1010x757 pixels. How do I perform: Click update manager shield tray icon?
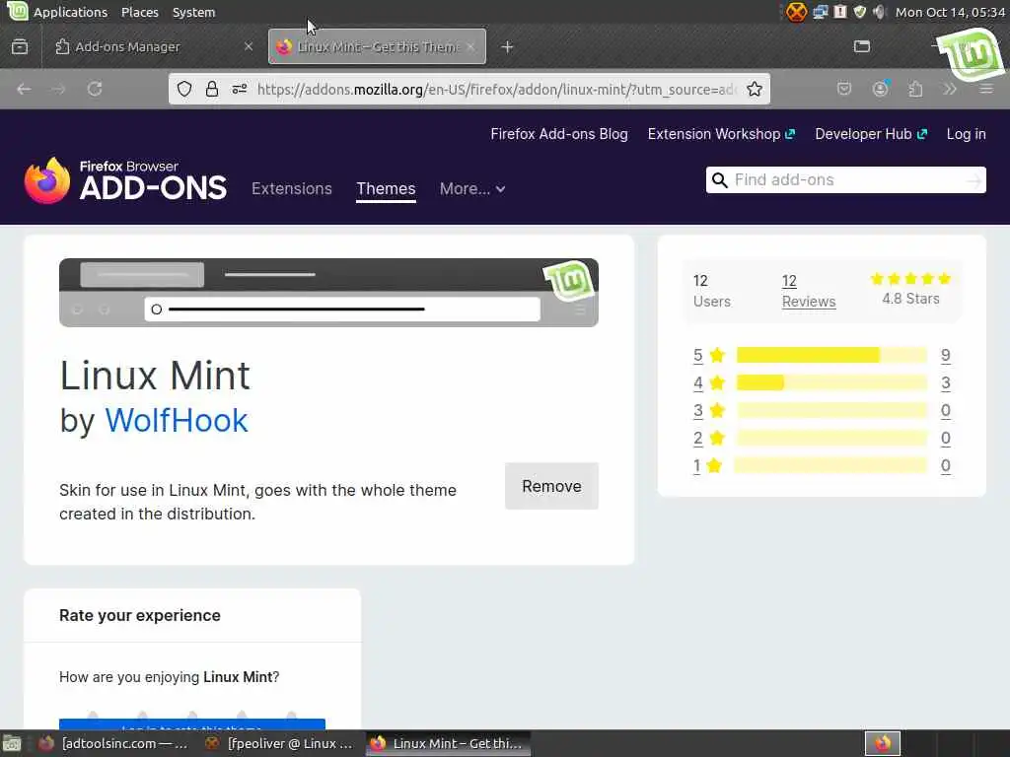(x=859, y=12)
